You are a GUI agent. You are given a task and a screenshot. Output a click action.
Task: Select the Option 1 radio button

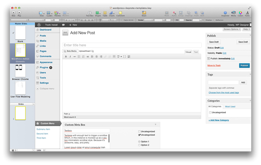click(139, 142)
